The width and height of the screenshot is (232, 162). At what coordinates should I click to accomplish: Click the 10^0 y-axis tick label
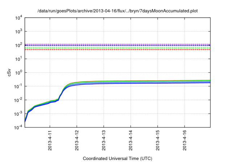[x=19, y=72]
